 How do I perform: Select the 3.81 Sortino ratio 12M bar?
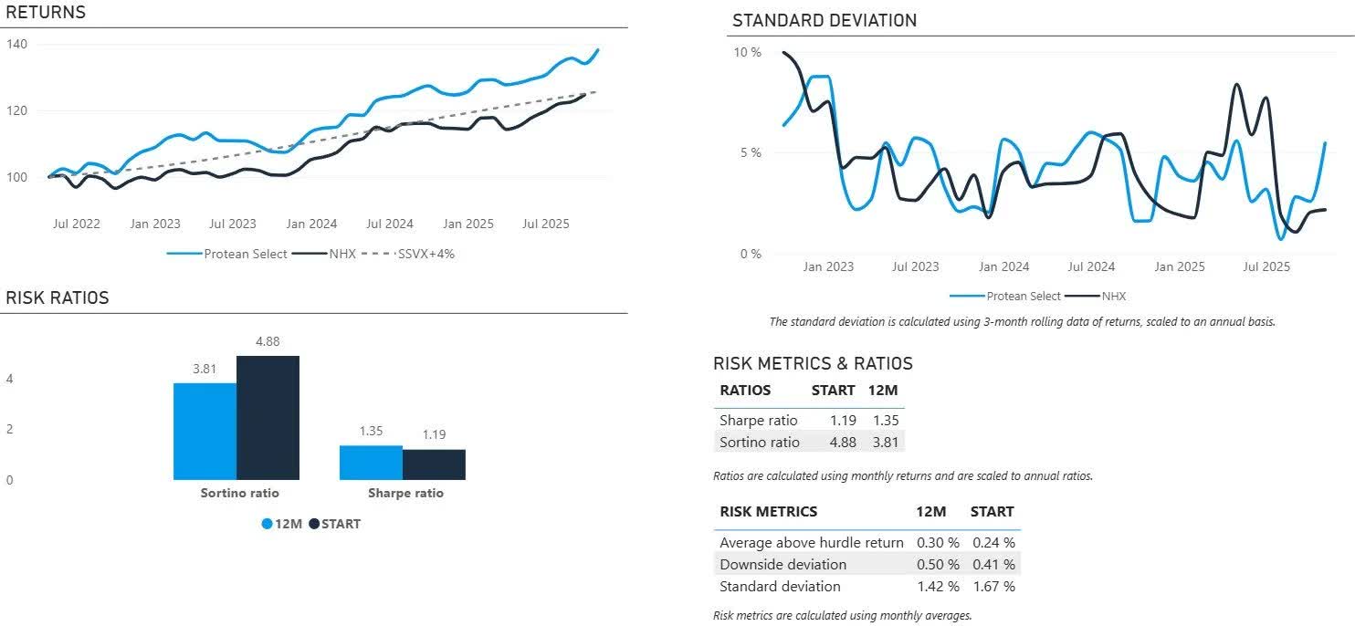click(205, 431)
